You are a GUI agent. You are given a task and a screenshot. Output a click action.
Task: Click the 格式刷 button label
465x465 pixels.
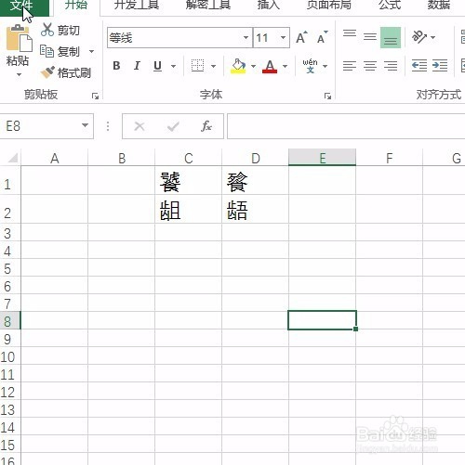pos(74,72)
